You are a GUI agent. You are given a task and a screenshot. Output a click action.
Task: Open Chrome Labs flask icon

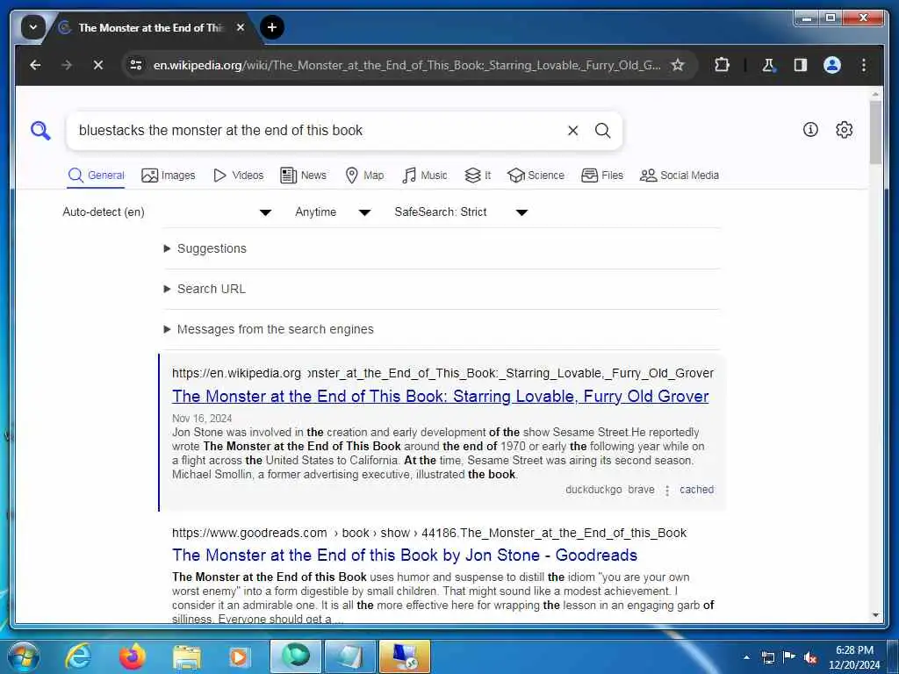pos(768,65)
